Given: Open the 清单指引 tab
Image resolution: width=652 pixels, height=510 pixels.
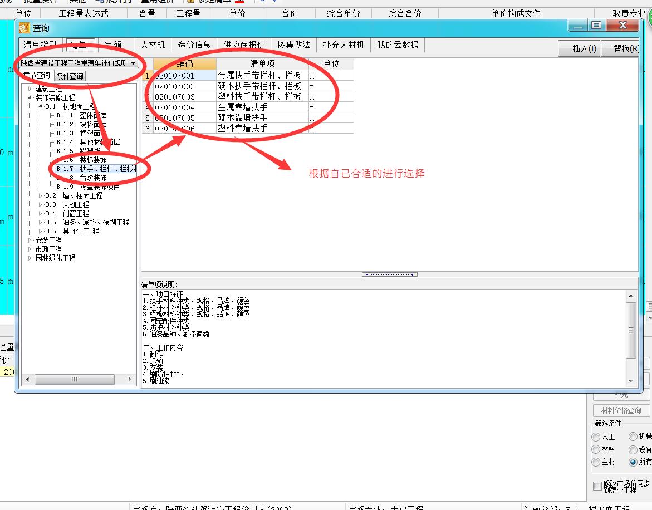Looking at the screenshot, I should (40, 45).
